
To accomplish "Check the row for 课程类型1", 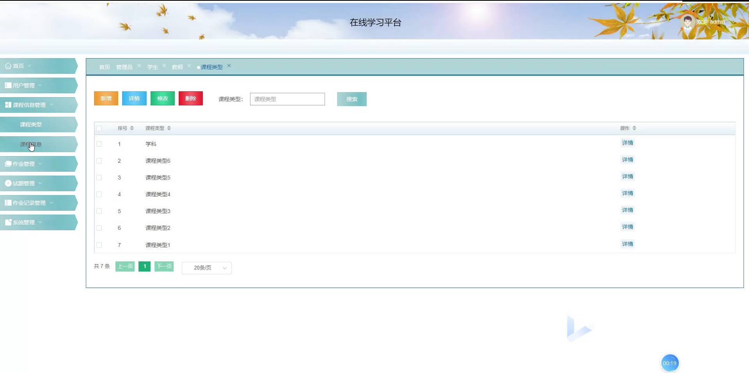I will point(99,245).
